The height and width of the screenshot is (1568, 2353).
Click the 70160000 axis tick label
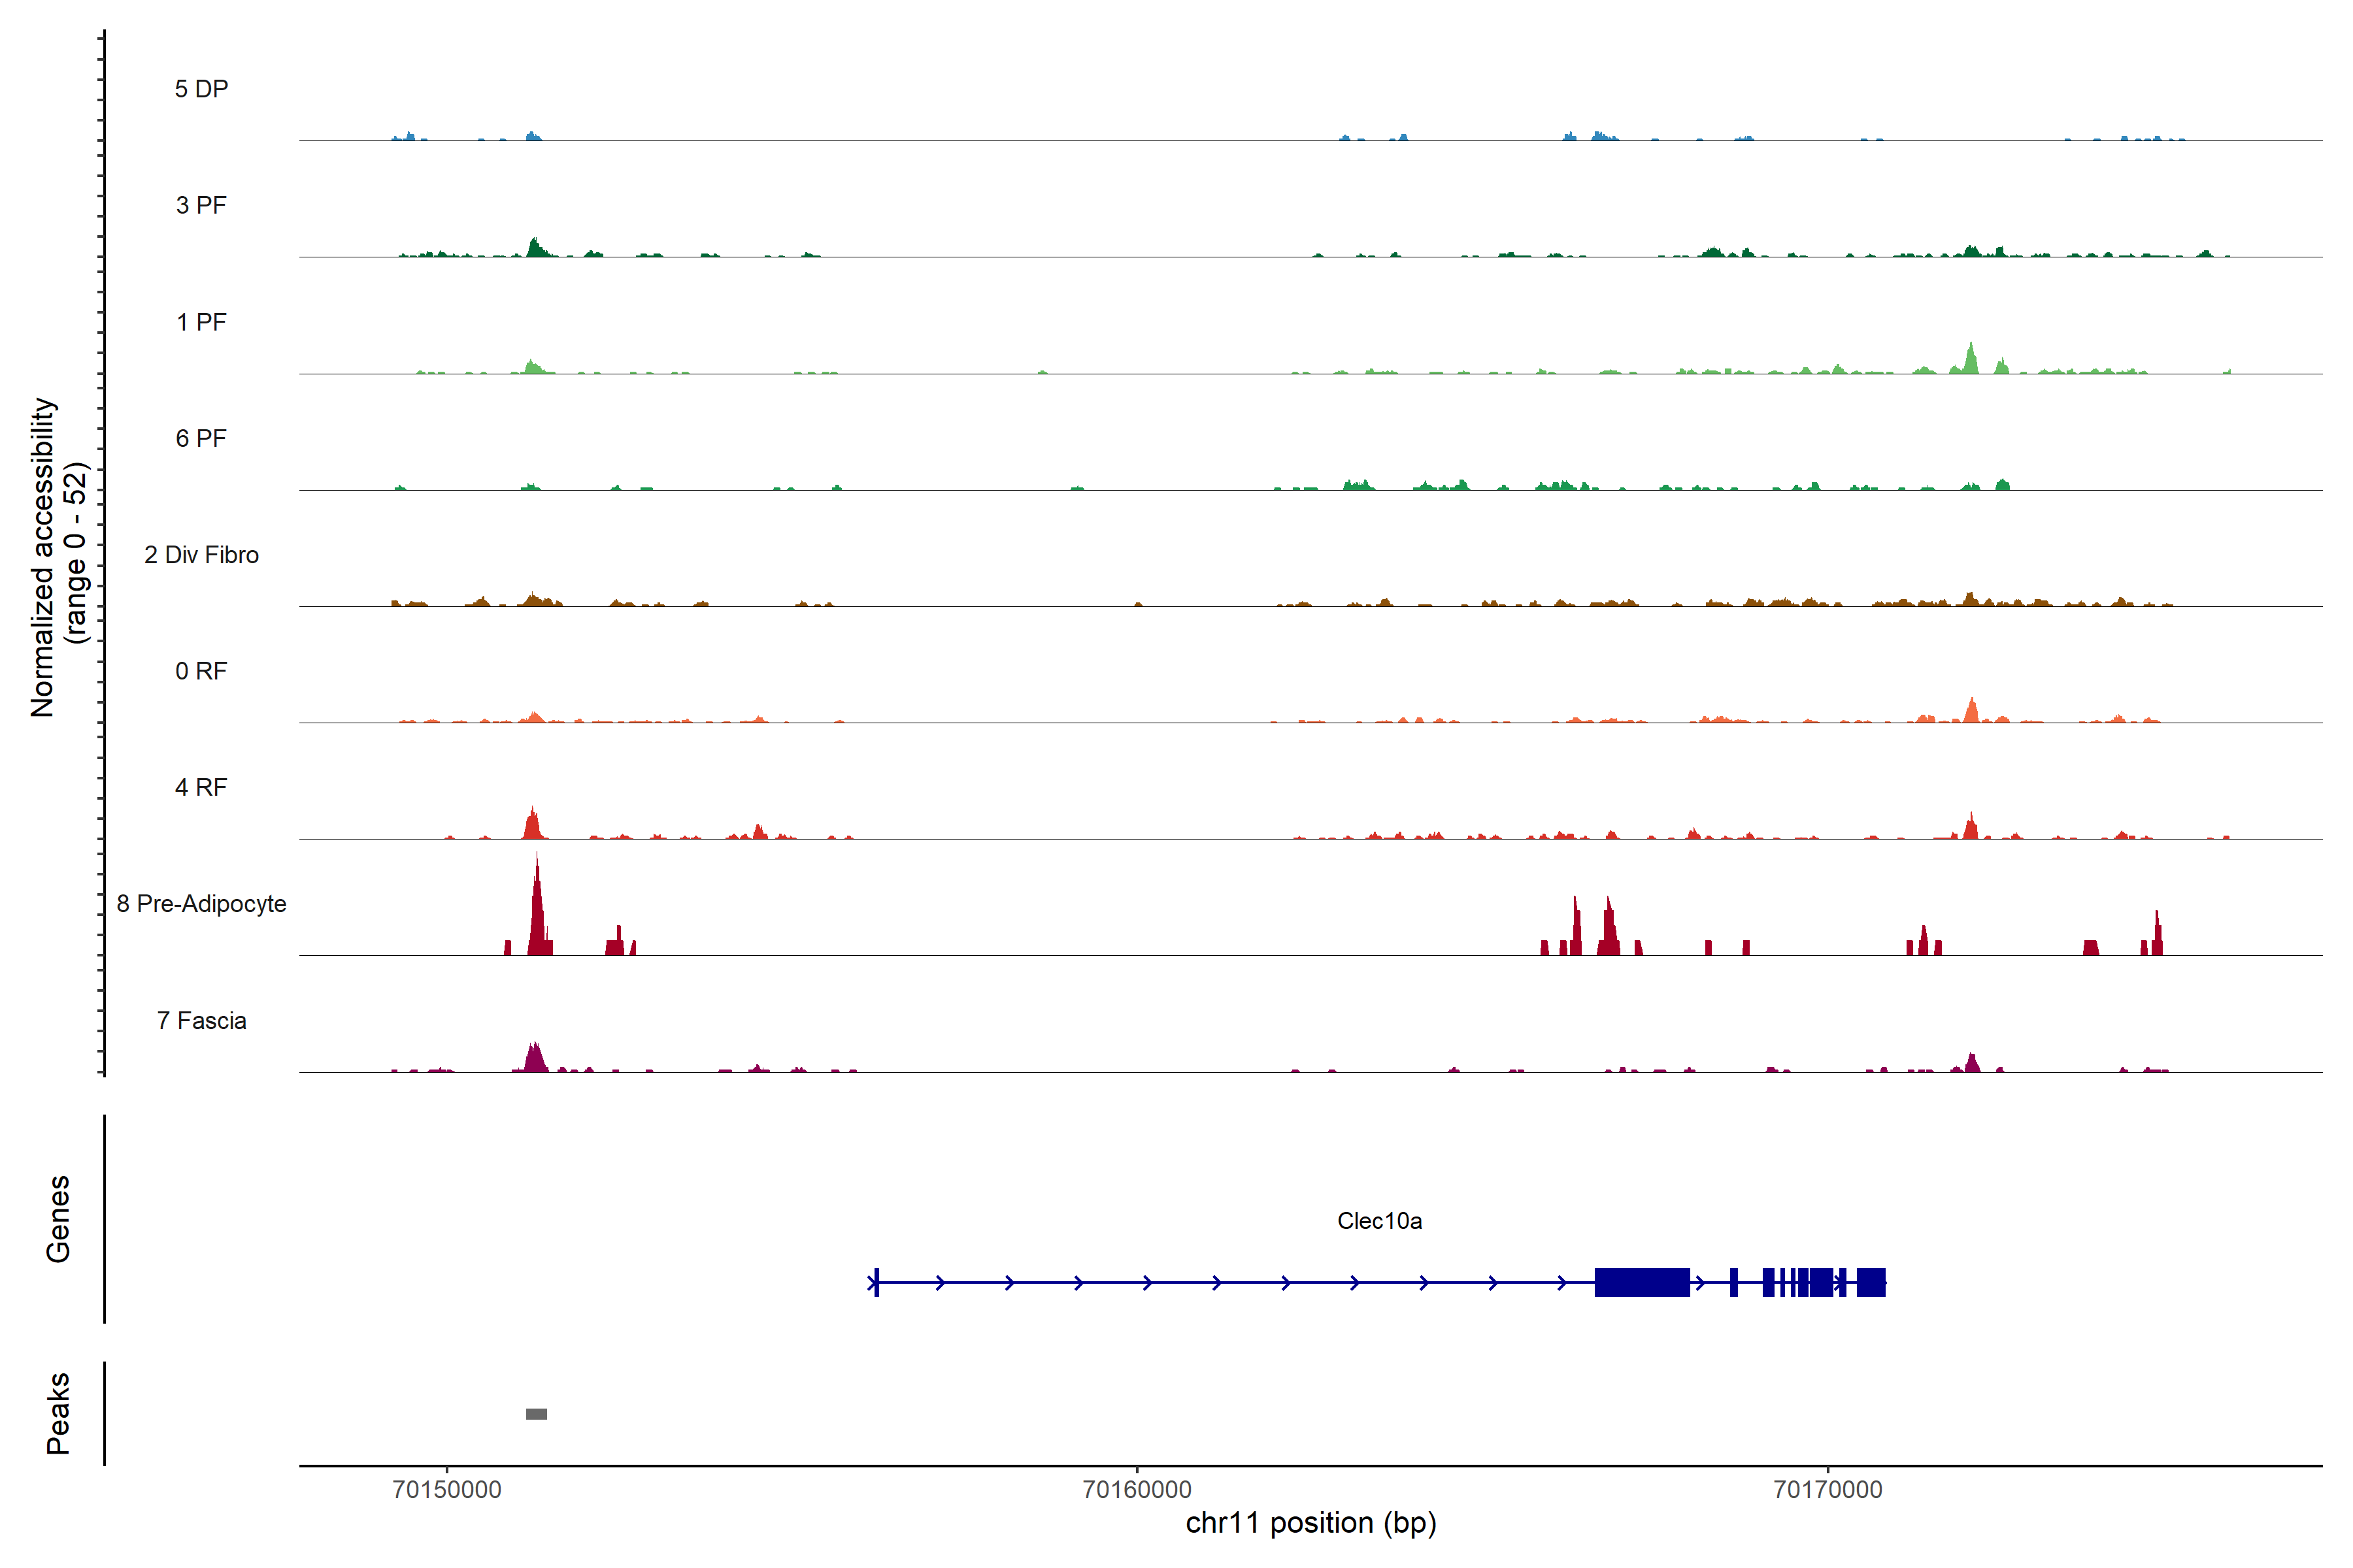[x=1137, y=1489]
